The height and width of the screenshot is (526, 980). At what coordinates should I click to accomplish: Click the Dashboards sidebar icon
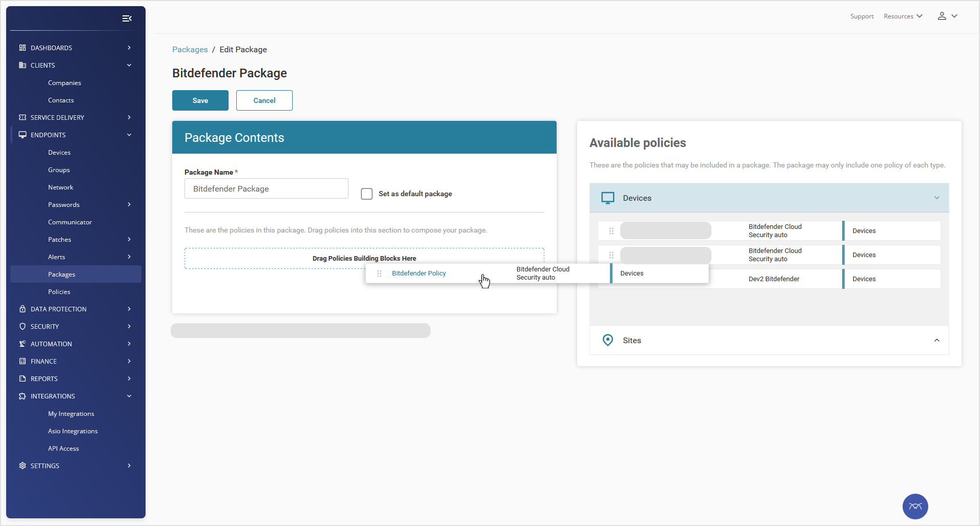click(23, 47)
